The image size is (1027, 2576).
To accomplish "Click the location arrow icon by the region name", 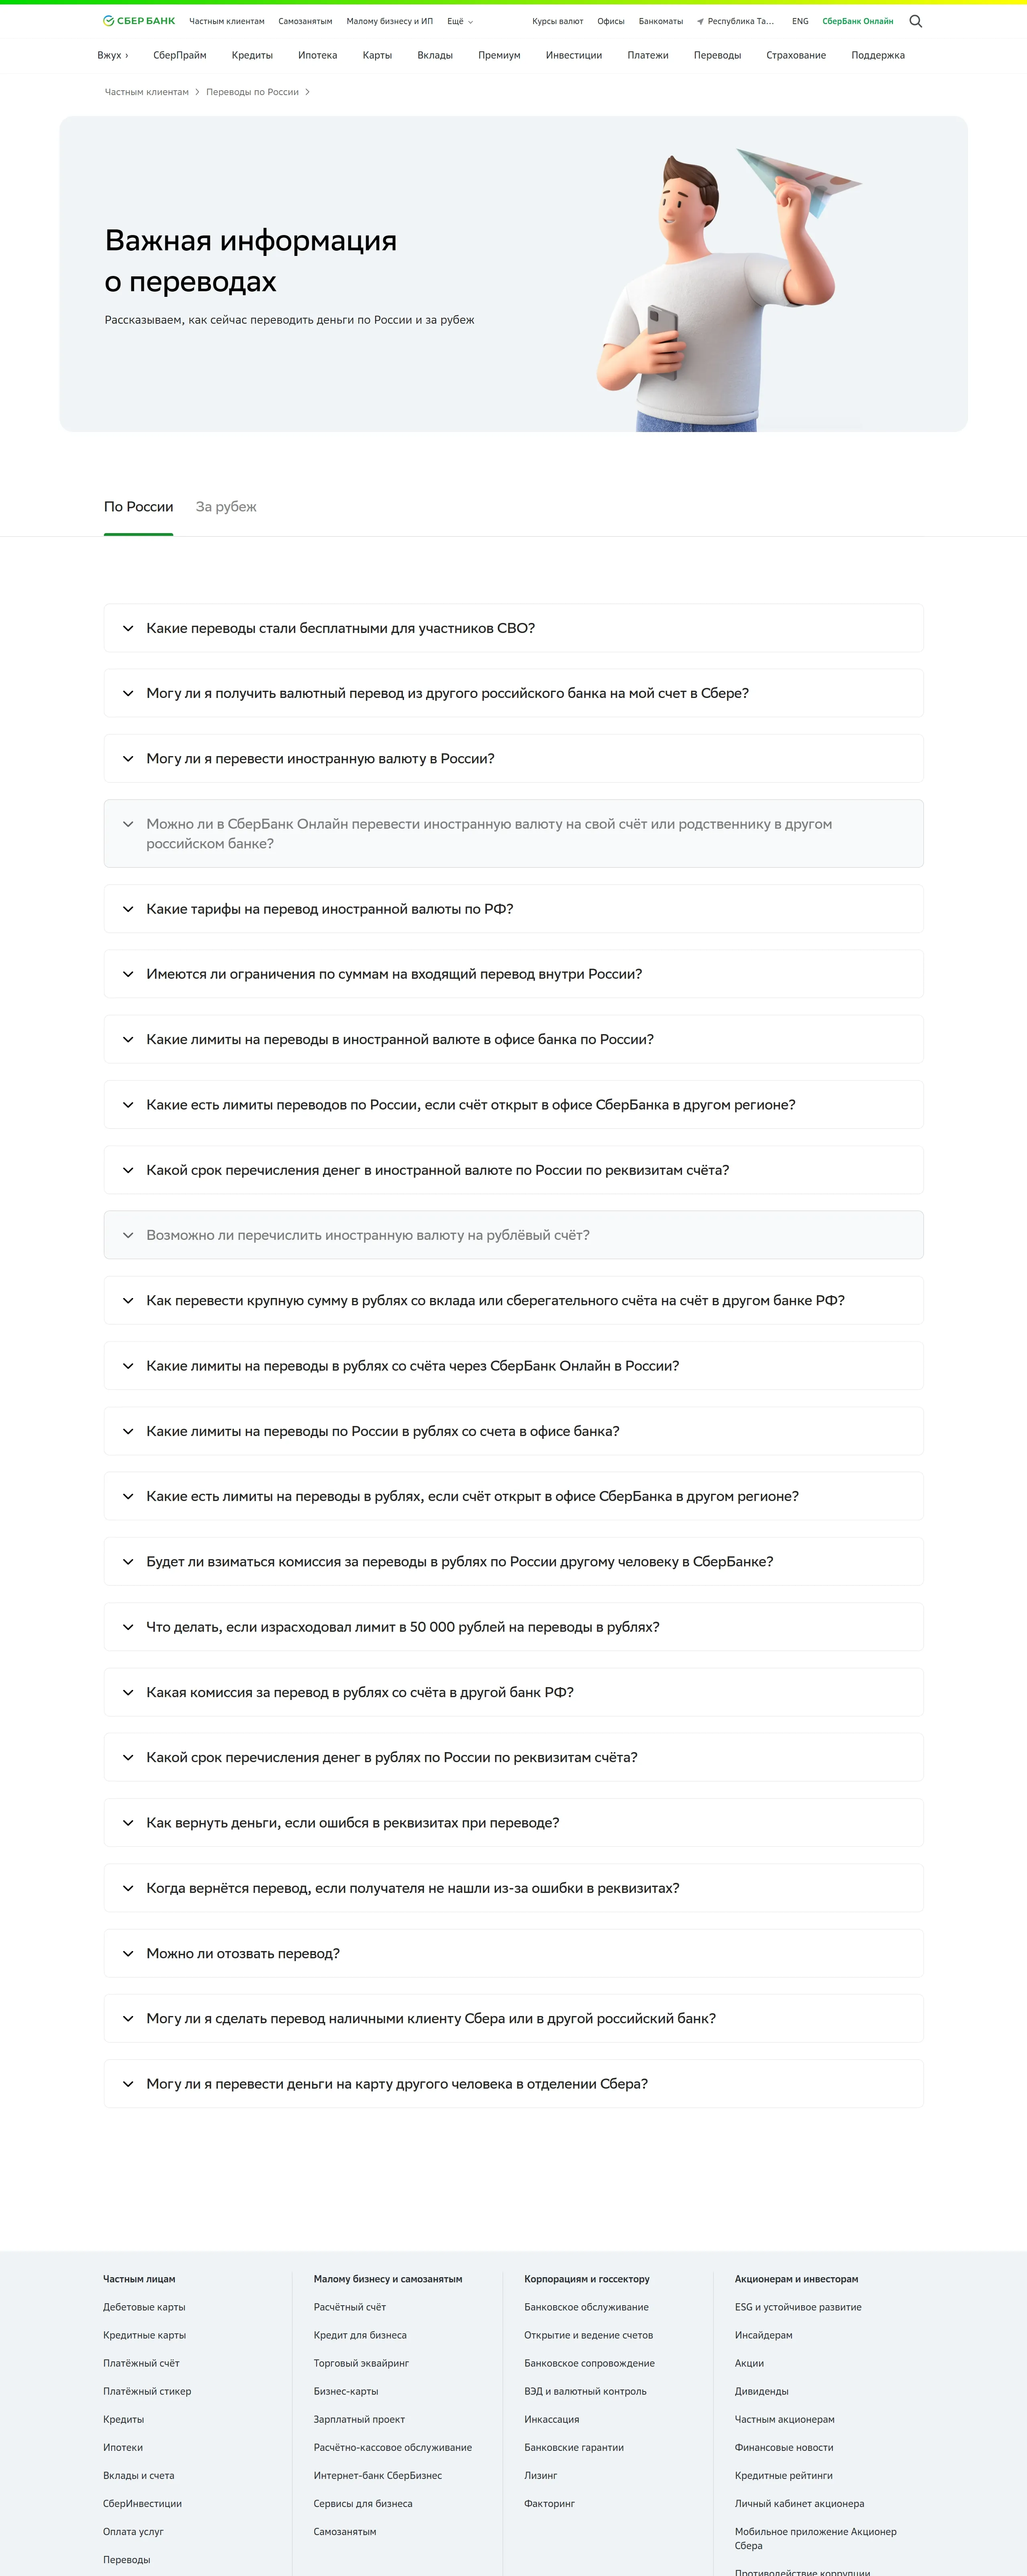I will (700, 21).
